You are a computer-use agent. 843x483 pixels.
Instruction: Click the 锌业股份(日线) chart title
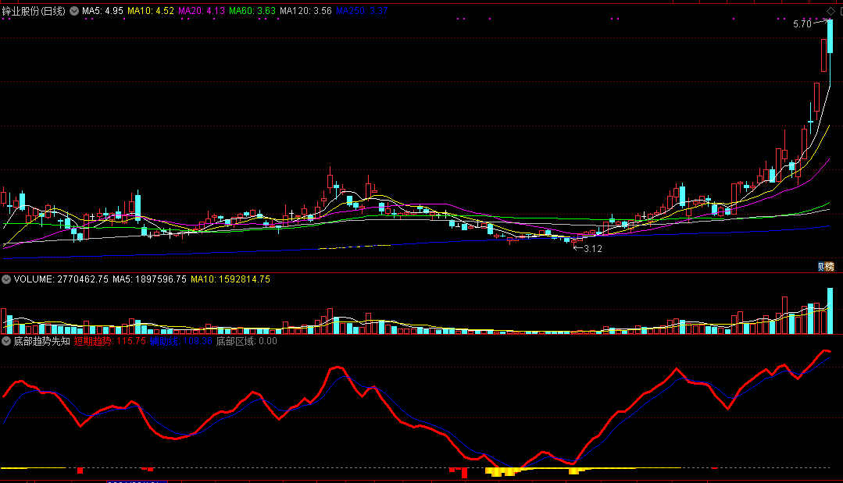pos(34,11)
